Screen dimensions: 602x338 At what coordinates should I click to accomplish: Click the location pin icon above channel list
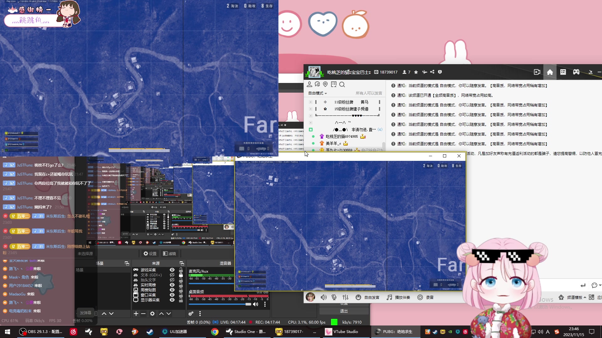click(x=325, y=84)
